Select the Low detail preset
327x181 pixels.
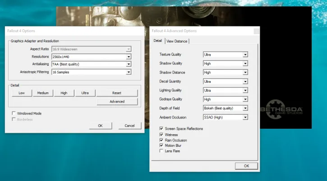pyautogui.click(x=22, y=93)
